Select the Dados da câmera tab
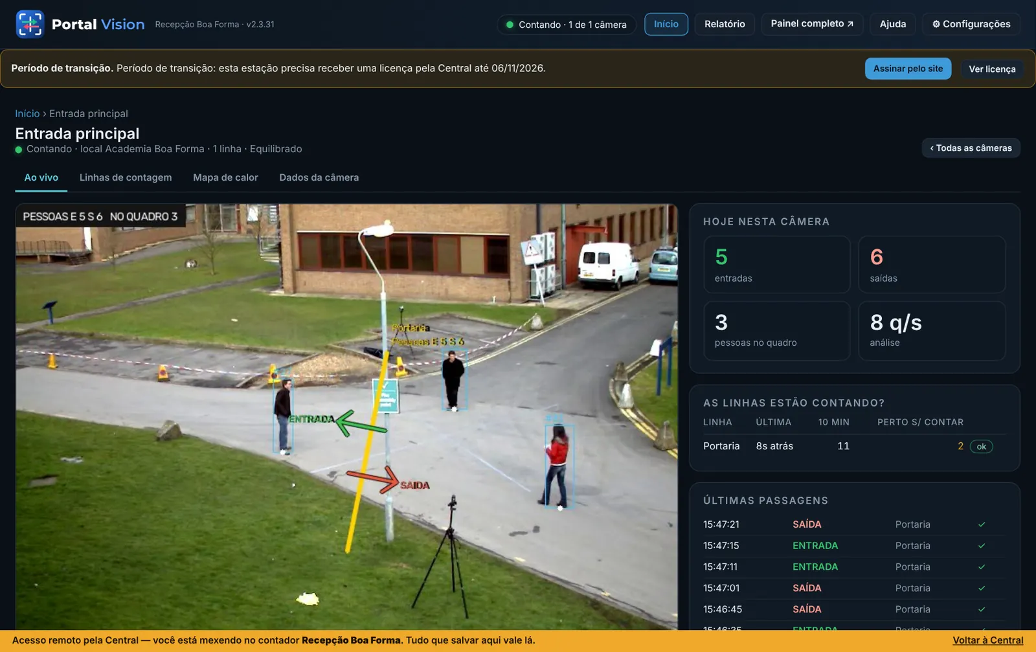Screen dimensions: 1036x652 pyautogui.click(x=319, y=177)
